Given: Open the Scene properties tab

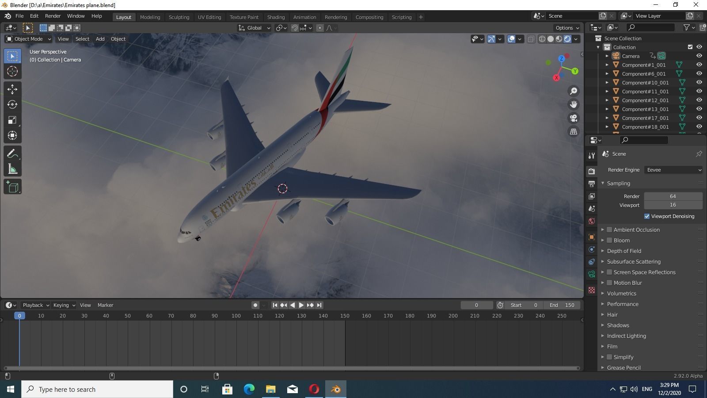Looking at the screenshot, I should 592,208.
